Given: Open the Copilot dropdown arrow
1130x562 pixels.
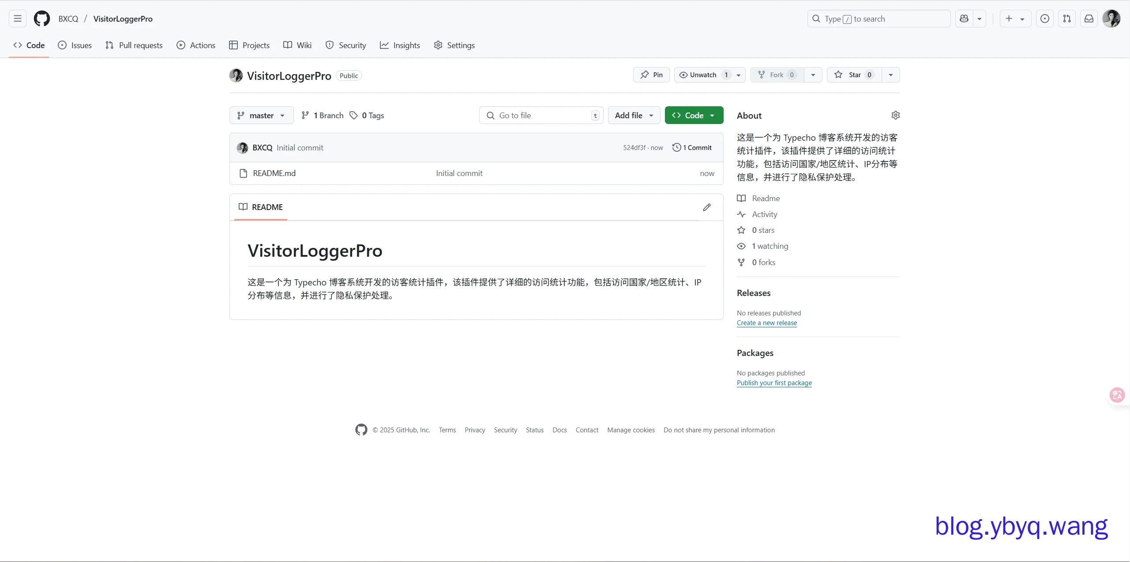Looking at the screenshot, I should 979,19.
